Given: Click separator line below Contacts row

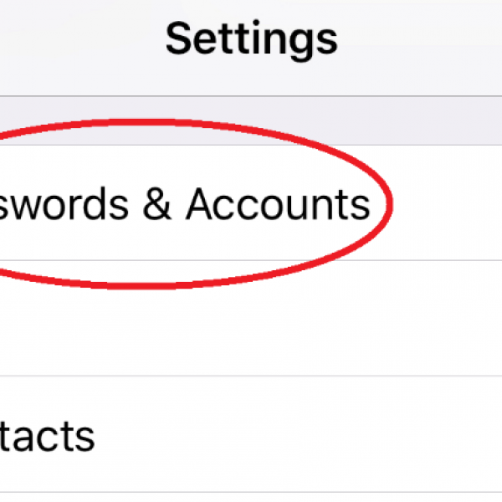Looking at the screenshot, I should tap(251, 492).
